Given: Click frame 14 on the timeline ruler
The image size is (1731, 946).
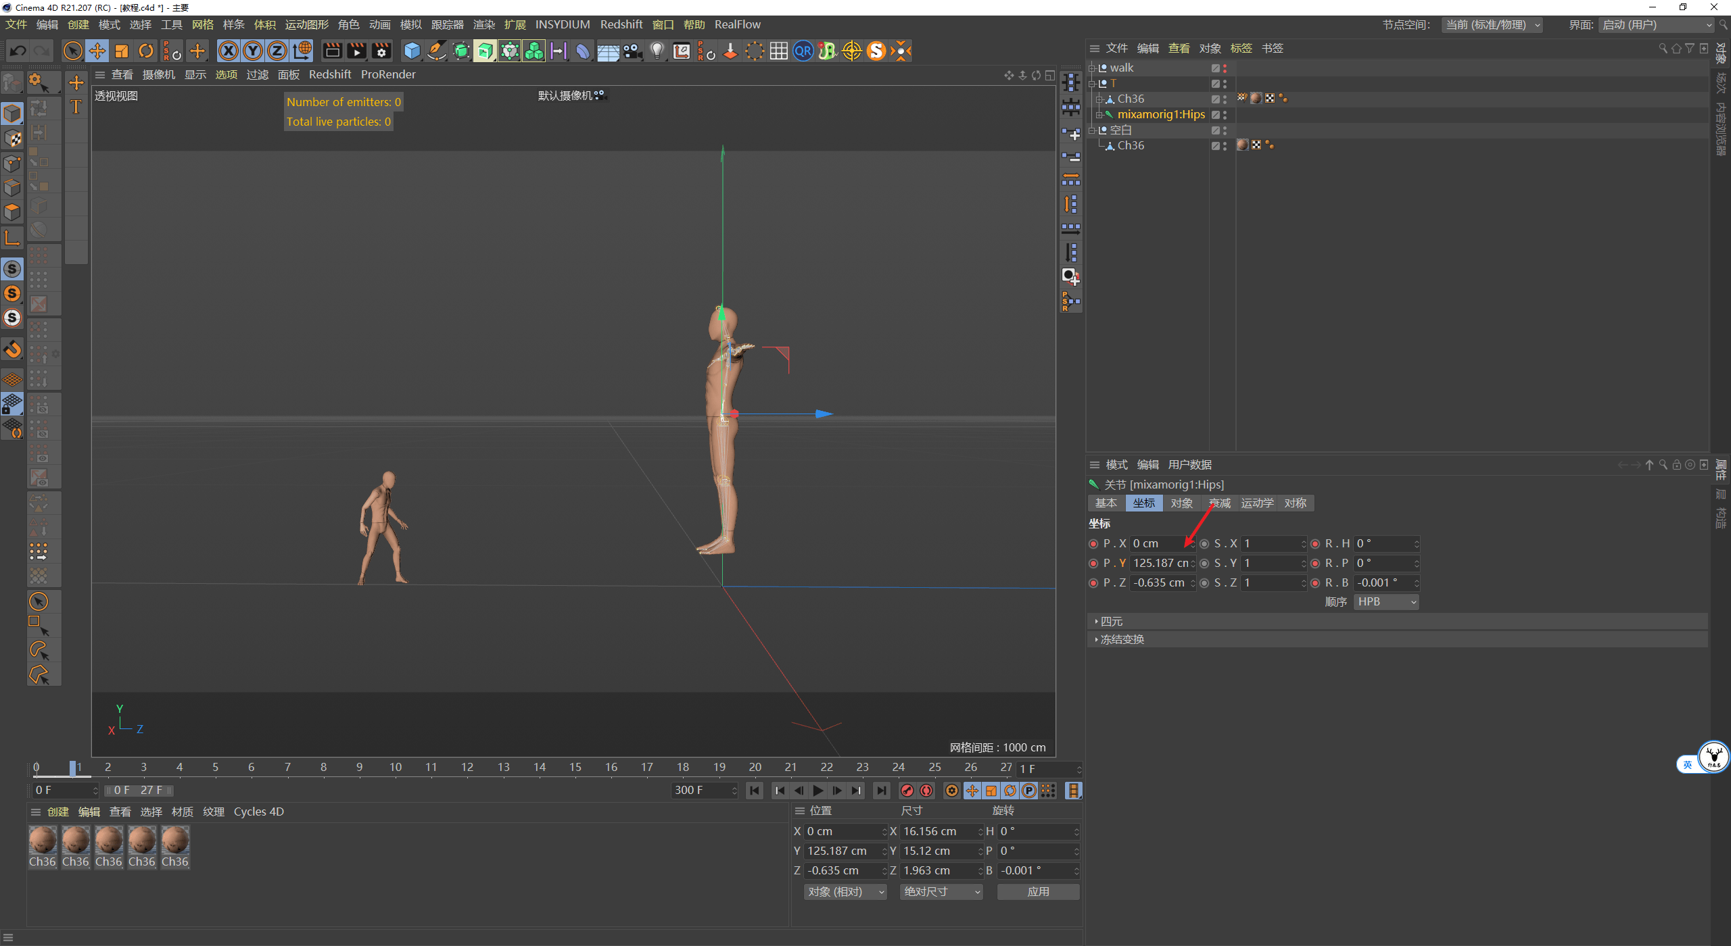Looking at the screenshot, I should [x=539, y=767].
